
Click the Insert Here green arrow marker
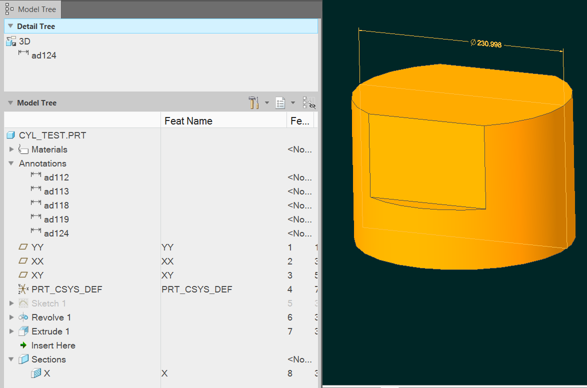pyautogui.click(x=23, y=345)
